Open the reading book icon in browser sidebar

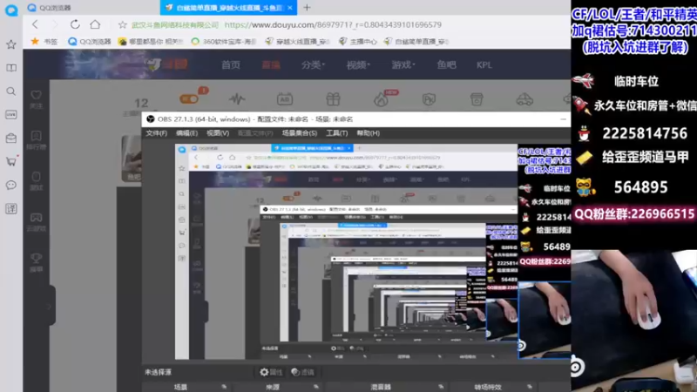click(11, 68)
